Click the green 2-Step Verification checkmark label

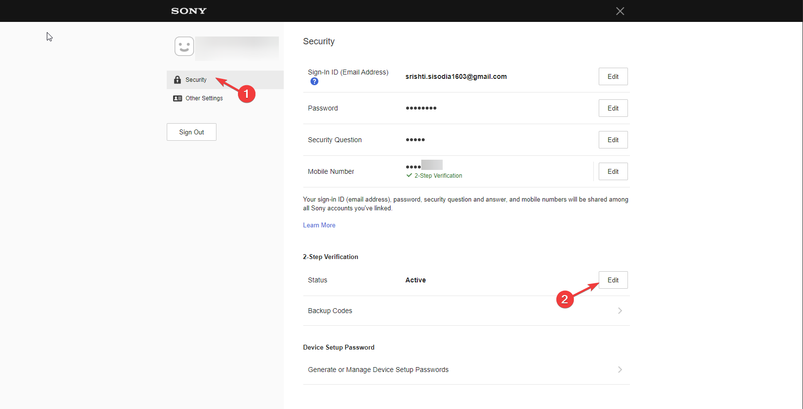[434, 176]
